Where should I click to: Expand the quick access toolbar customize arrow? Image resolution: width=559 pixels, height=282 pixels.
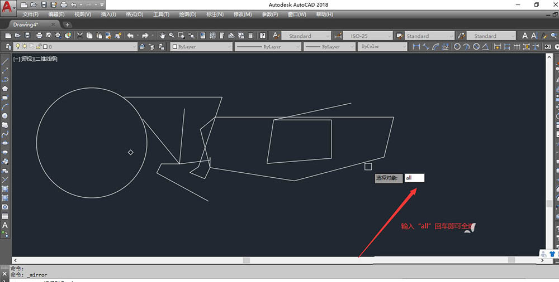pyautogui.click(x=102, y=5)
